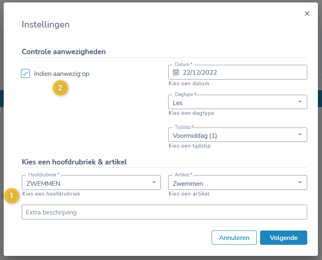
Task: Click the arrow of the Dagtype field
Action: point(299,102)
